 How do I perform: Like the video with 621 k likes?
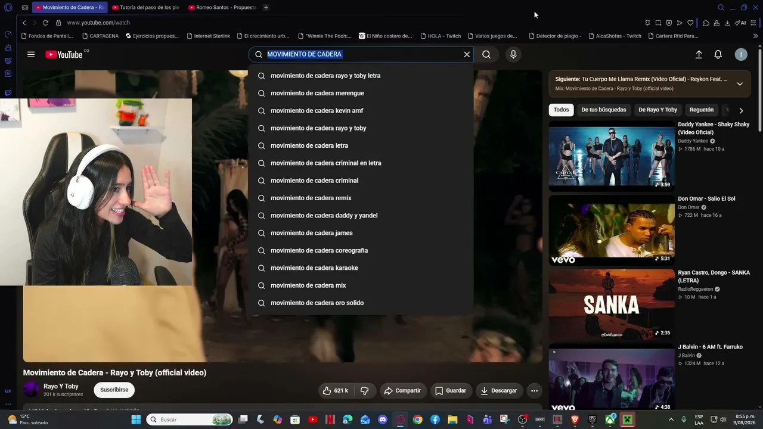point(335,390)
